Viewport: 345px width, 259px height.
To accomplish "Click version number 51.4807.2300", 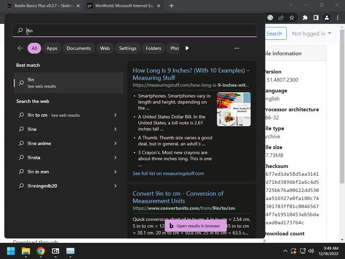I will [x=281, y=80].
